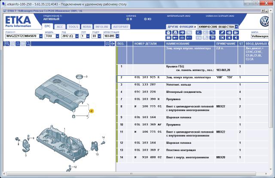Viewport: 275px width, 178px height.
Task: Click the person-list icon in upper middle group
Action: [199, 33]
